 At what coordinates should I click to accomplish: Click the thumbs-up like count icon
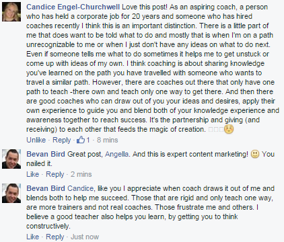[x=81, y=140]
